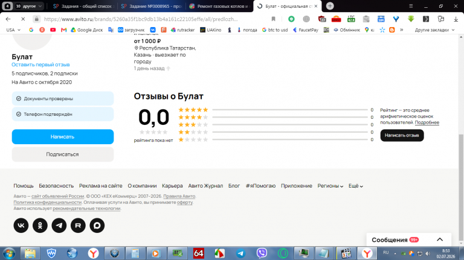Screen dimensions: 464x260
Task: Click green download arrow extension icon
Action: click(411, 19)
